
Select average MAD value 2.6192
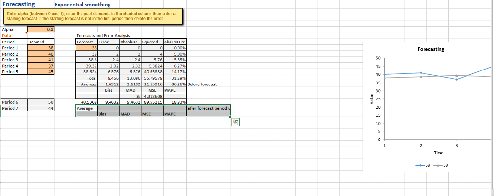tap(130, 84)
